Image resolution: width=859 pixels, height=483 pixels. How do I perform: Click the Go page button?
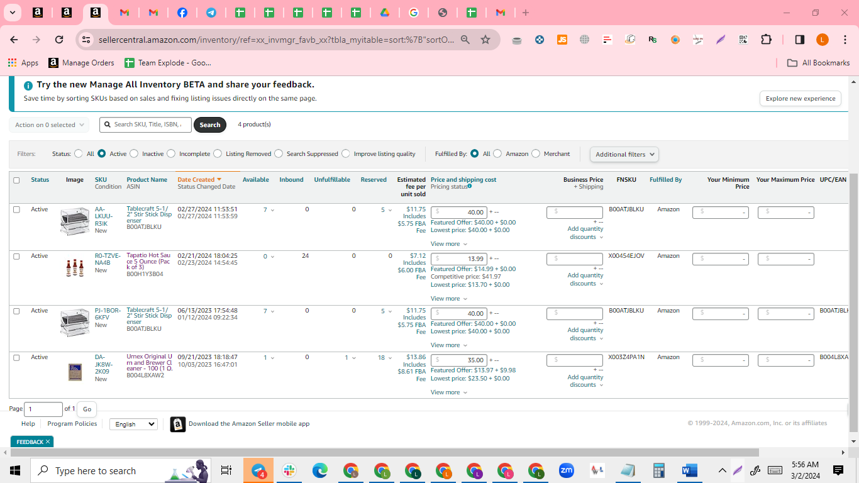pos(87,409)
